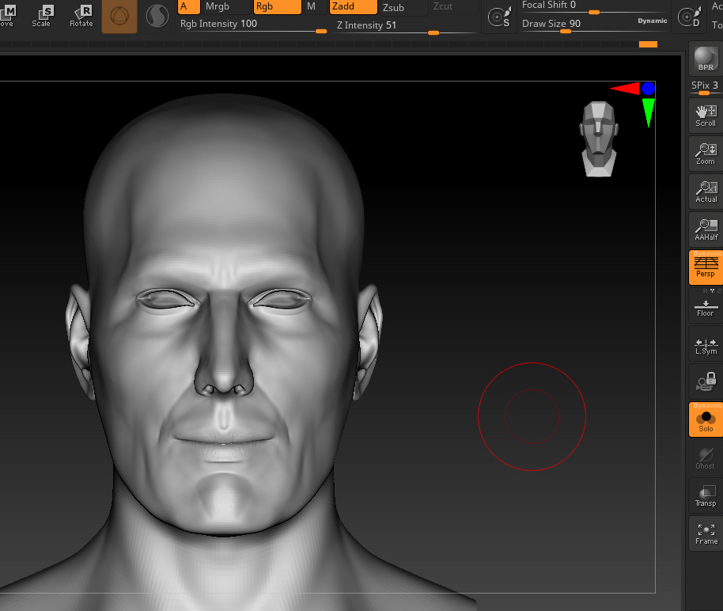Image resolution: width=723 pixels, height=611 pixels.
Task: Render with the BPR button
Action: pos(706,59)
